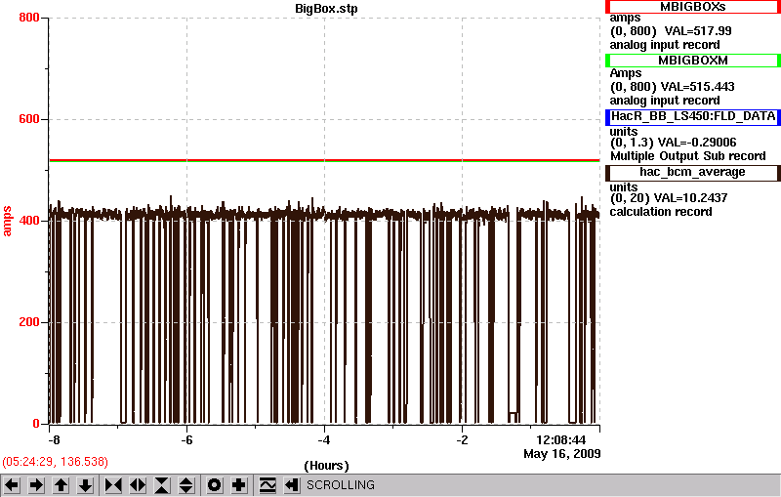
Task: Select the hac_bcm_average legend entry
Action: click(x=693, y=172)
